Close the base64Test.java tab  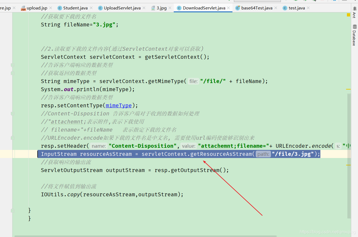(x=276, y=8)
